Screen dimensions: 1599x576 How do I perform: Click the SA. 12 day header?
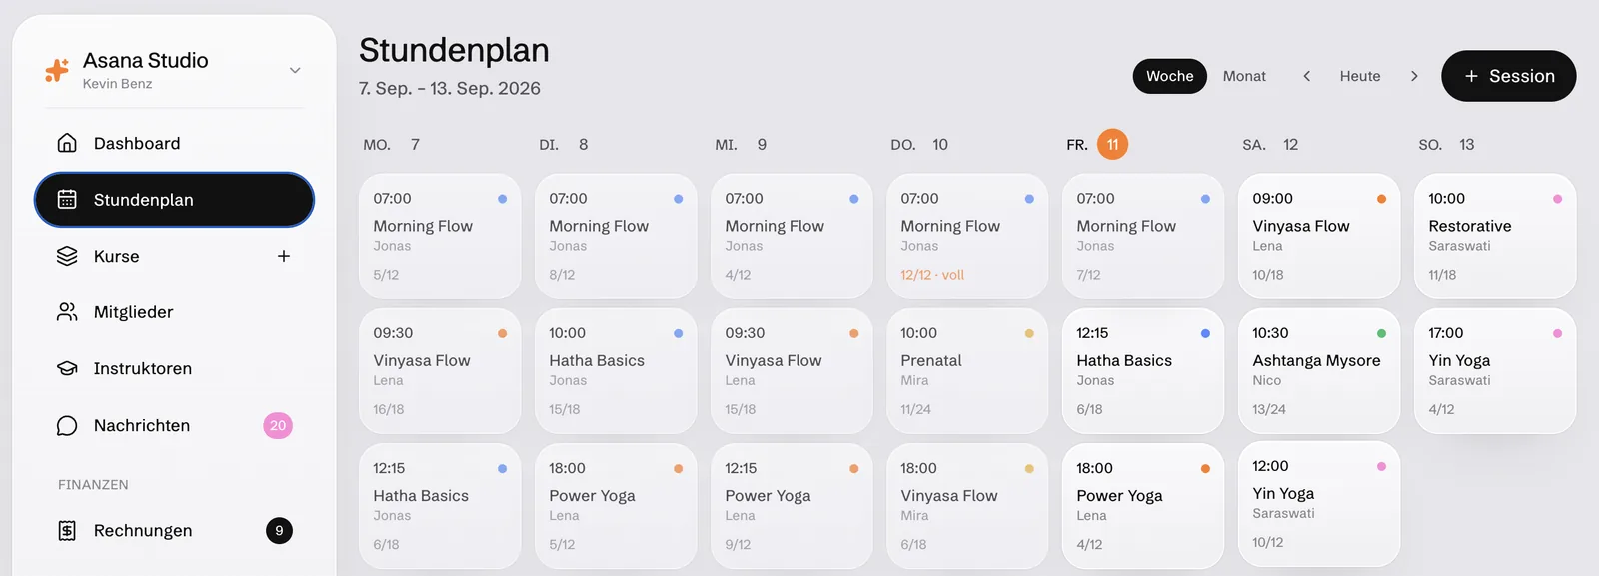pos(1270,145)
